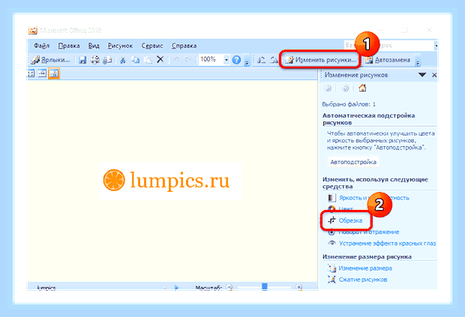Click the blue next picture arrow
The image size is (465, 317).
[176, 287]
